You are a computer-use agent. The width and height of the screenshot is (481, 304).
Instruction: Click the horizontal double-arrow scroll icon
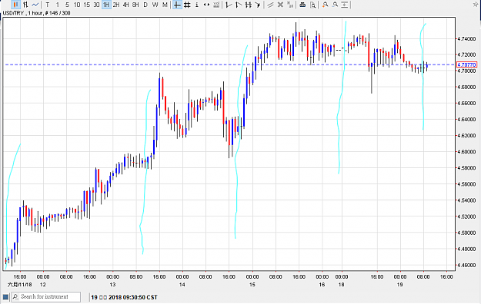tap(206, 5)
